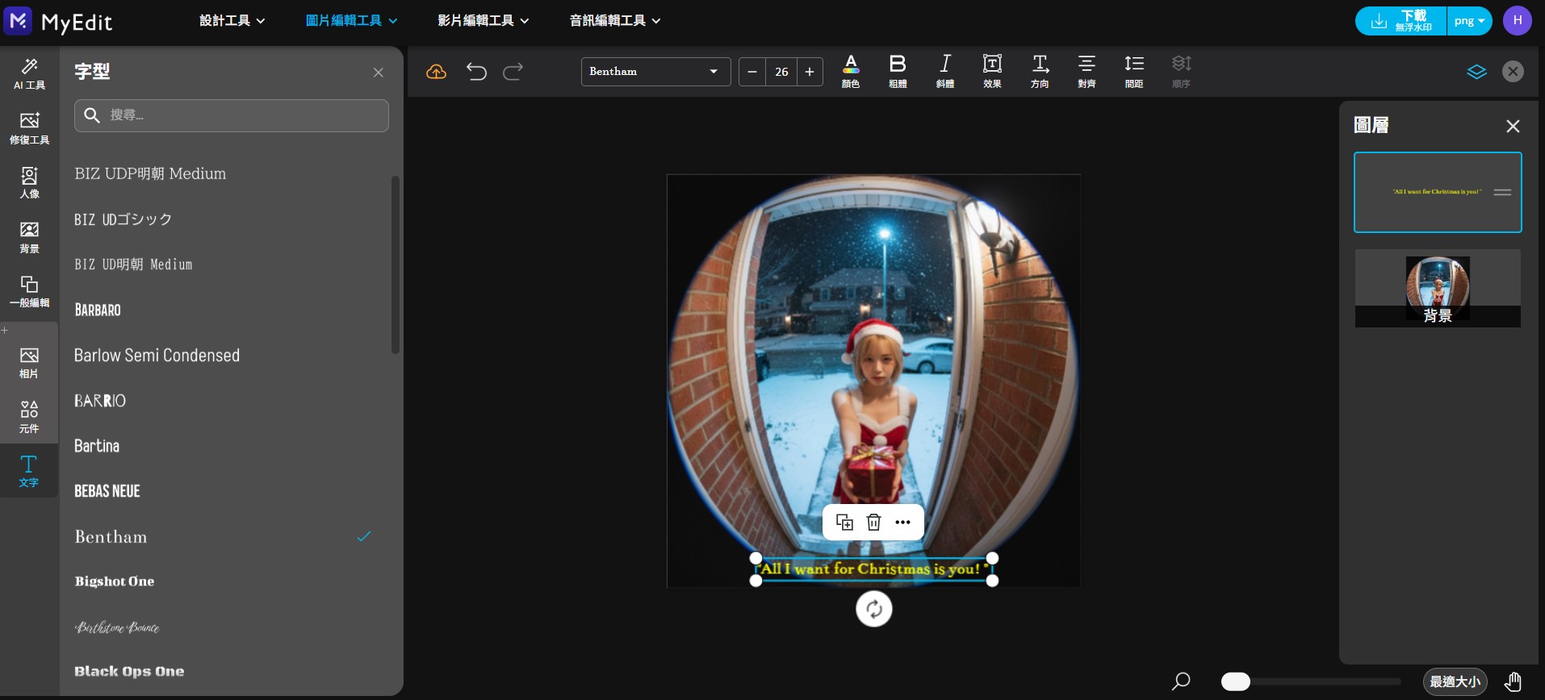This screenshot has width=1545, height=700.
Task: Expand the 影片編輯工具 menu
Action: pos(484,21)
